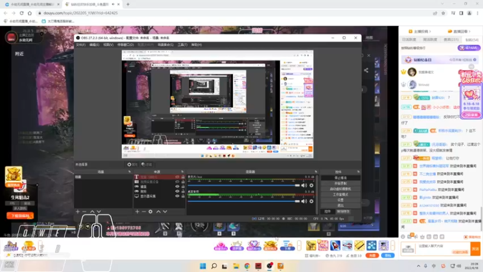Select the display capture source row
This screenshot has width=483, height=272.
coord(159,196)
